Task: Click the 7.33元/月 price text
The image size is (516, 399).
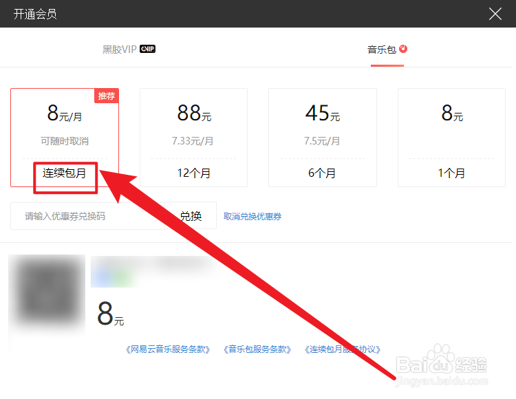Action: pyautogui.click(x=193, y=141)
